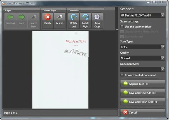Open the Scanner dropdown HP Deskjet F2100
This screenshot has height=120, width=169.
tap(142, 15)
